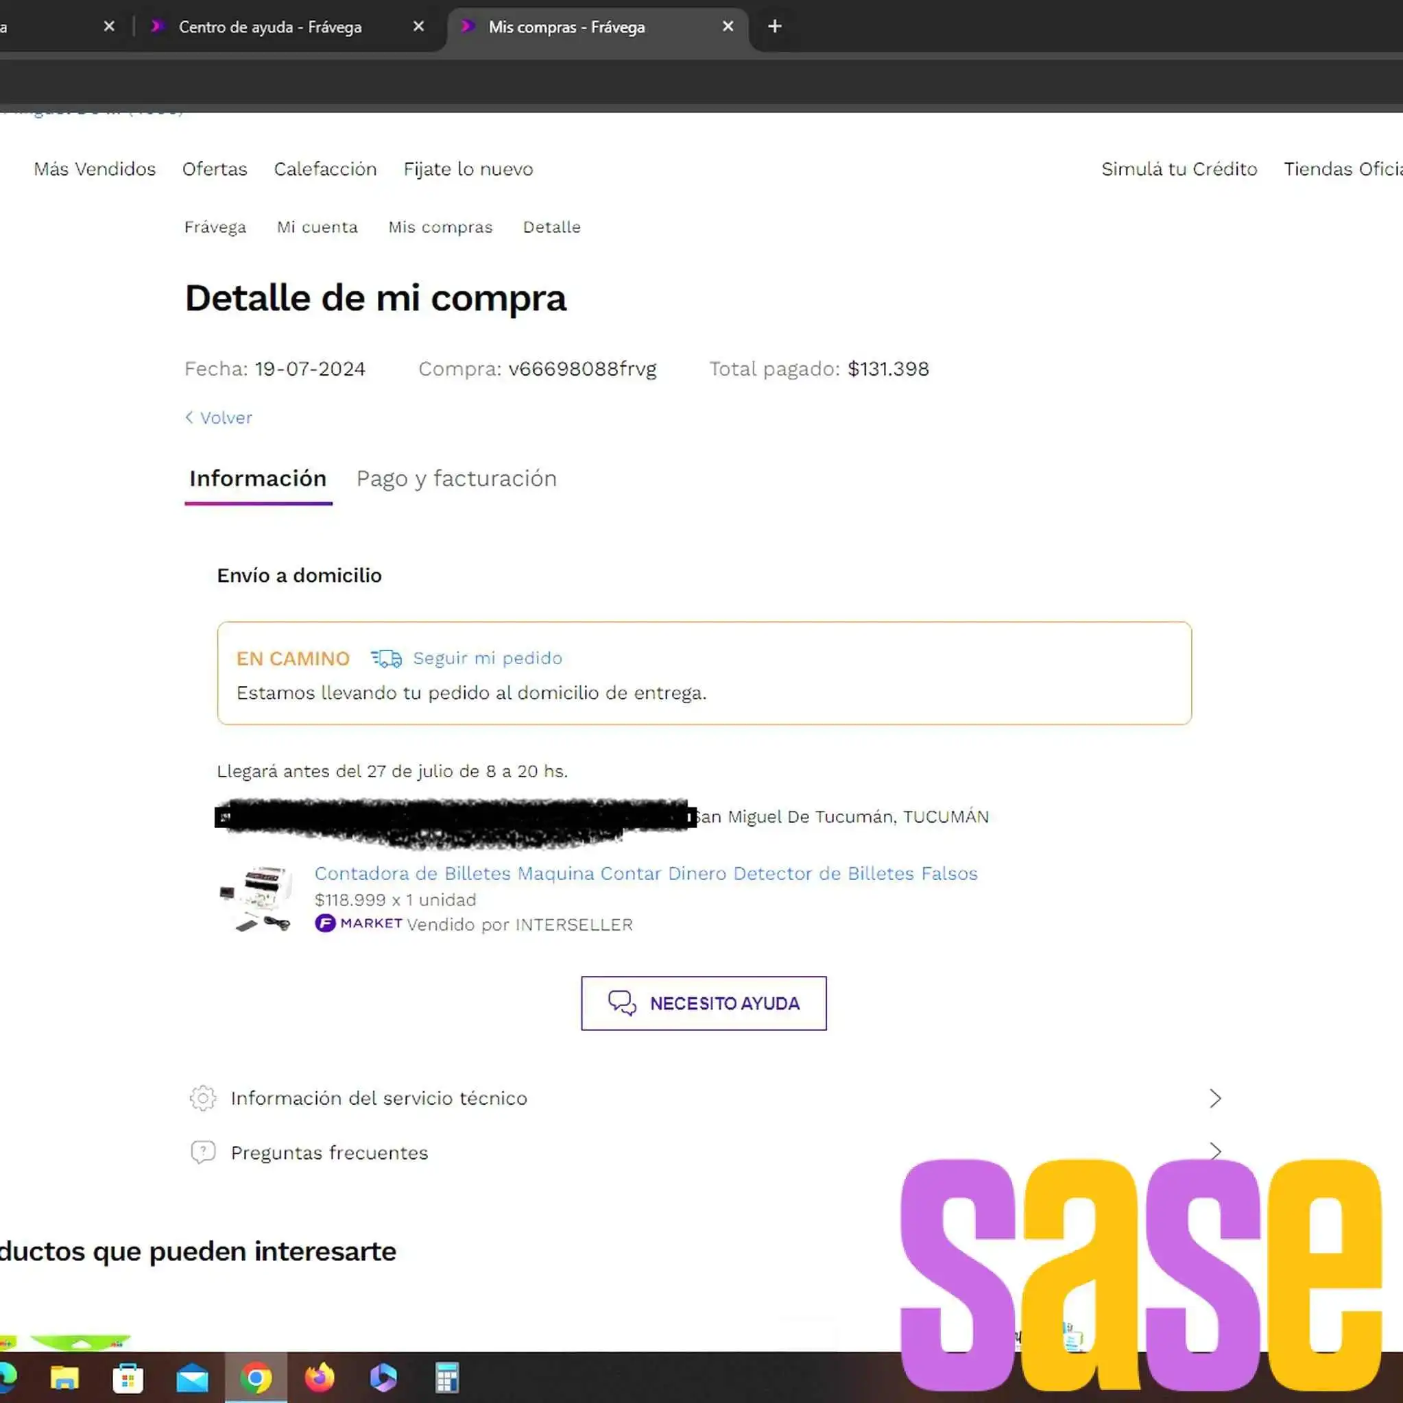Viewport: 1403px width, 1403px height.
Task: Open File Explorer from the taskbar
Action: (x=64, y=1378)
